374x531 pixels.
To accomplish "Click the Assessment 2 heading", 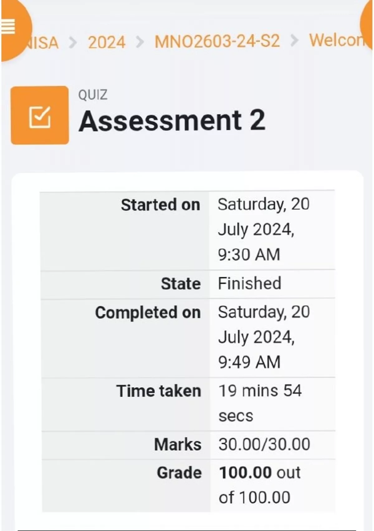I will (x=172, y=121).
